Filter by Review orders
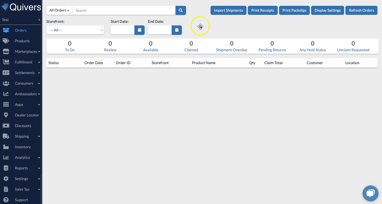 point(110,50)
